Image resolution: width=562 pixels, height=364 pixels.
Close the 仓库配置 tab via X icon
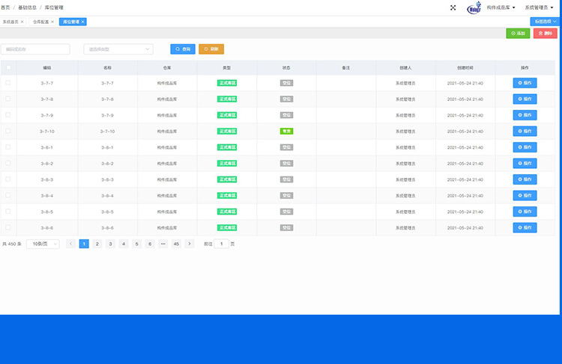click(x=52, y=22)
